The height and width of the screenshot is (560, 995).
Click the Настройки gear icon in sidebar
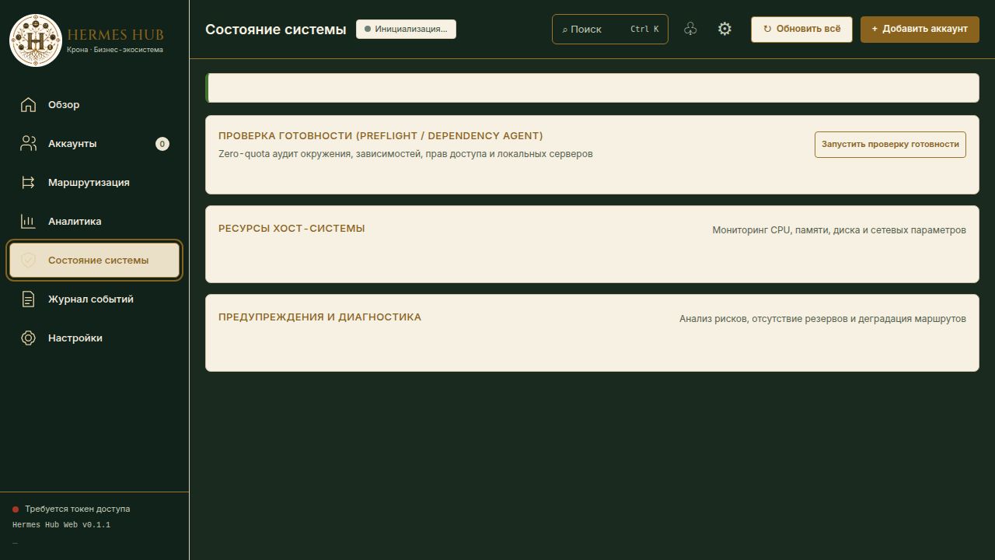tap(28, 338)
